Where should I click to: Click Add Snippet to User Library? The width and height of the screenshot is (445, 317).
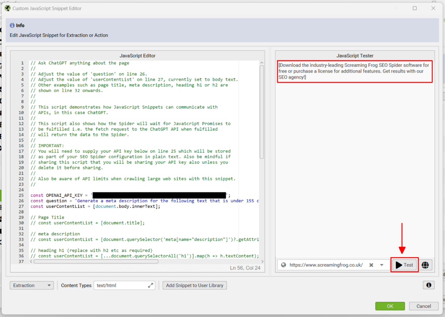[x=195, y=285]
